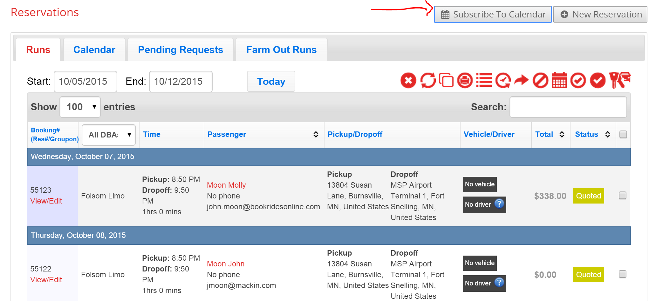This screenshot has width=649, height=301.
Task: Click the red list view icon
Action: tap(484, 80)
